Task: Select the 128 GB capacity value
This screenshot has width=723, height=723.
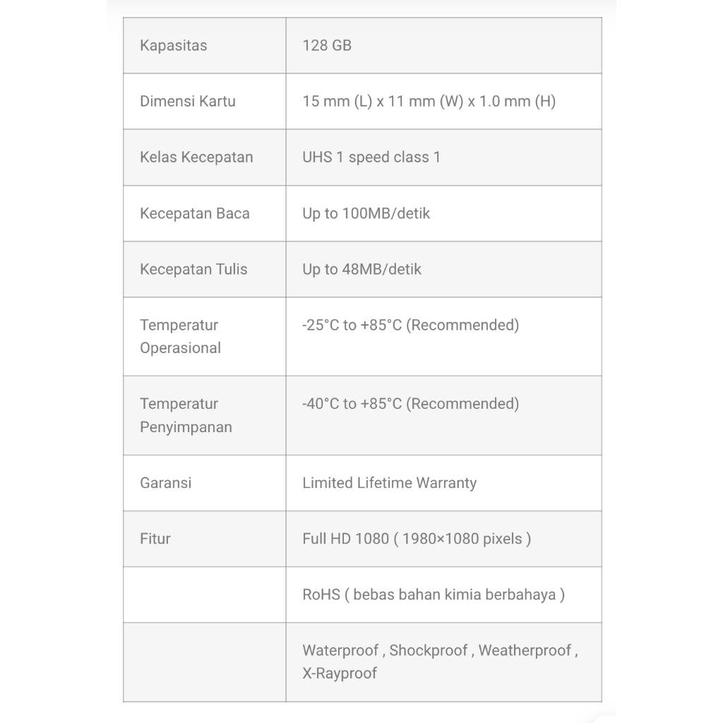Action: coord(327,46)
